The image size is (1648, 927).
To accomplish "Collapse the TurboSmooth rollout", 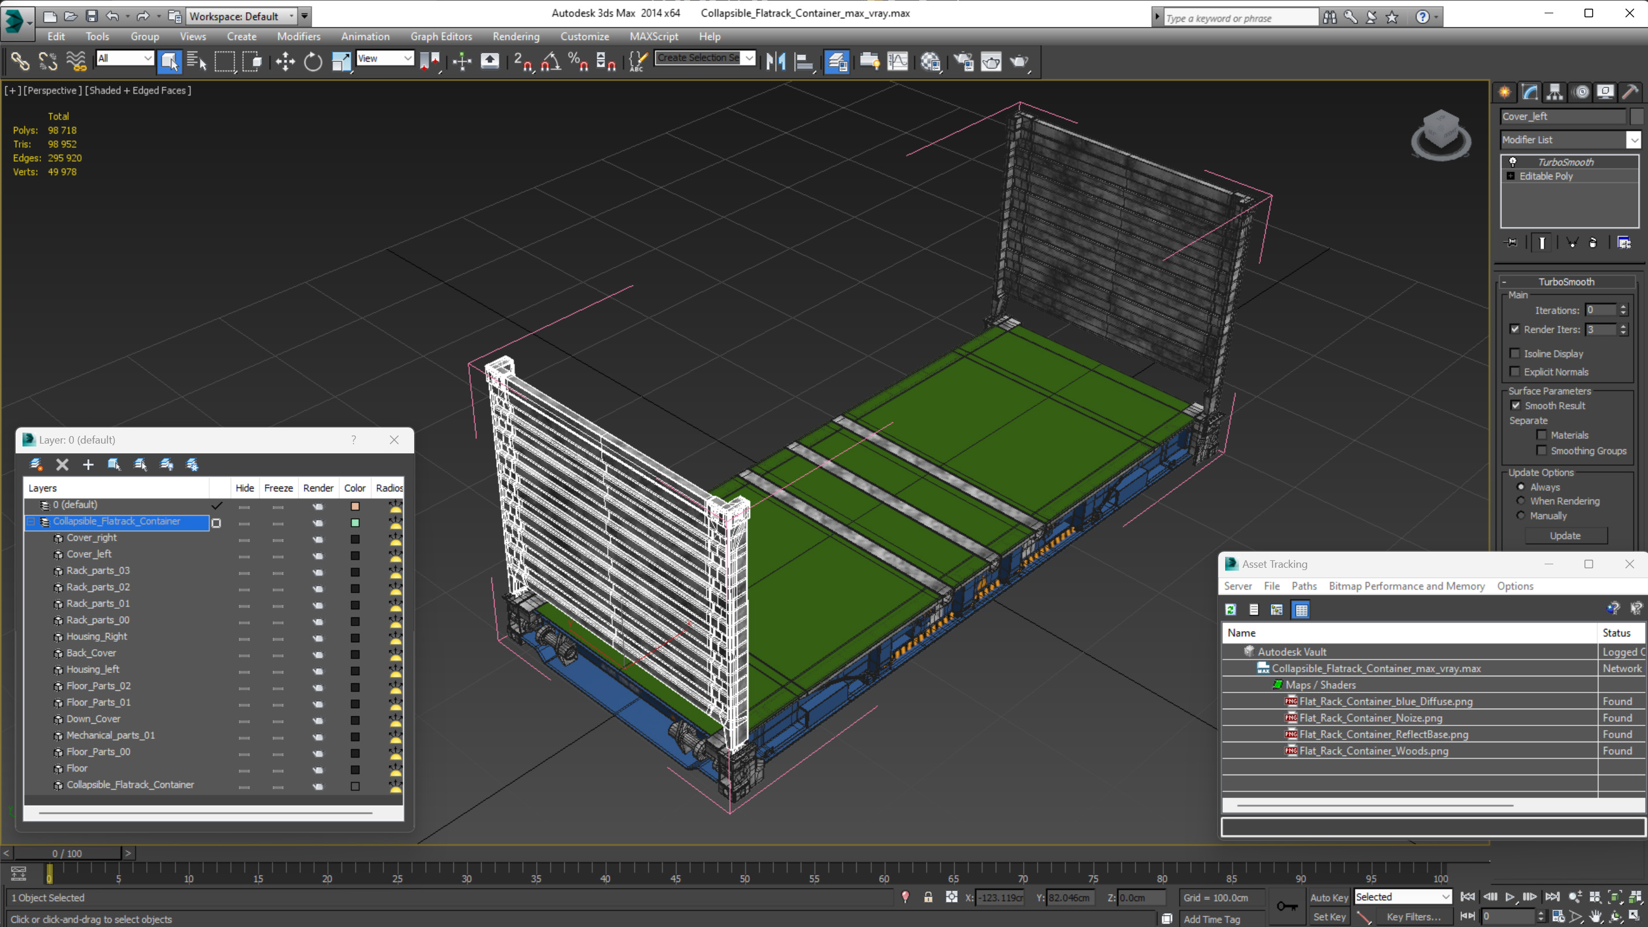I will pyautogui.click(x=1566, y=281).
